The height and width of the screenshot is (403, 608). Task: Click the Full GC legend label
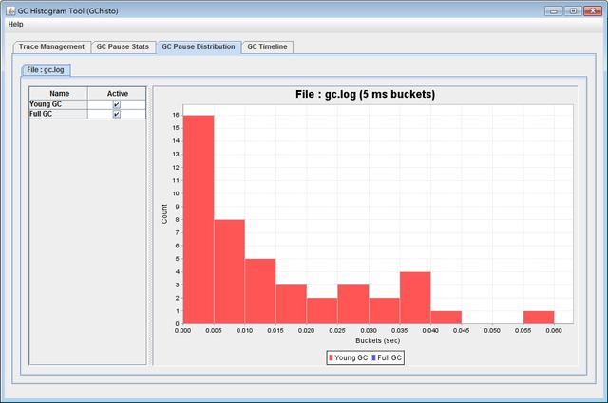tap(389, 357)
